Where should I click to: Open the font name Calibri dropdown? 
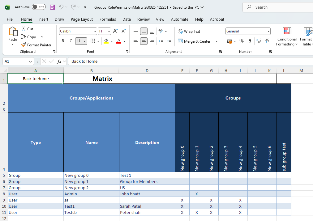[x=95, y=31]
